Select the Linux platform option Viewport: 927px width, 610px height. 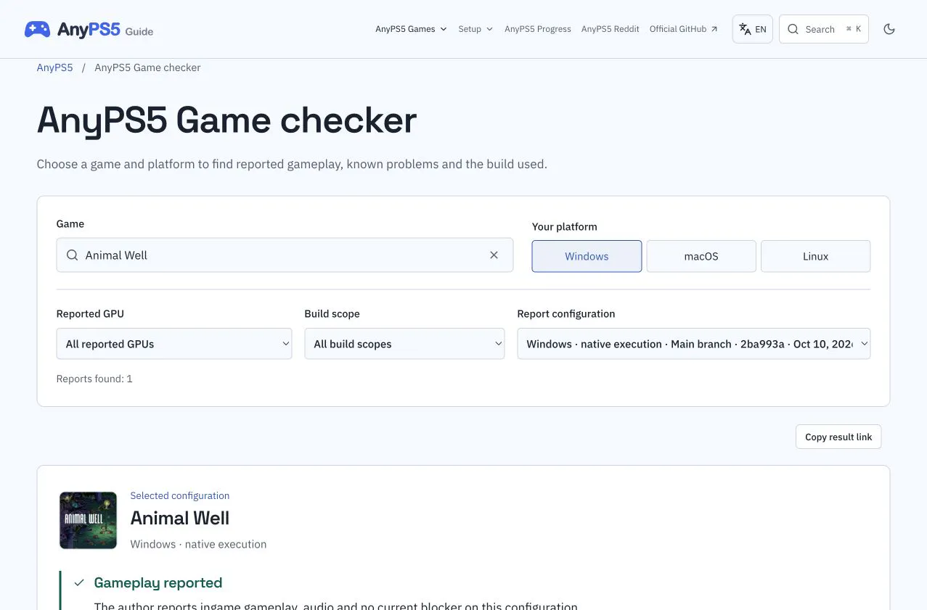[816, 256]
